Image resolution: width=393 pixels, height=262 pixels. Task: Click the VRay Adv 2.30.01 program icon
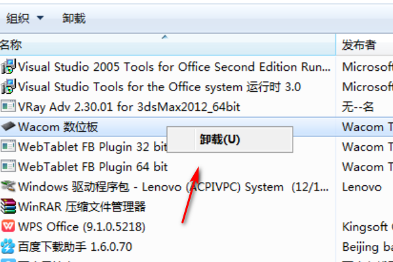point(9,106)
